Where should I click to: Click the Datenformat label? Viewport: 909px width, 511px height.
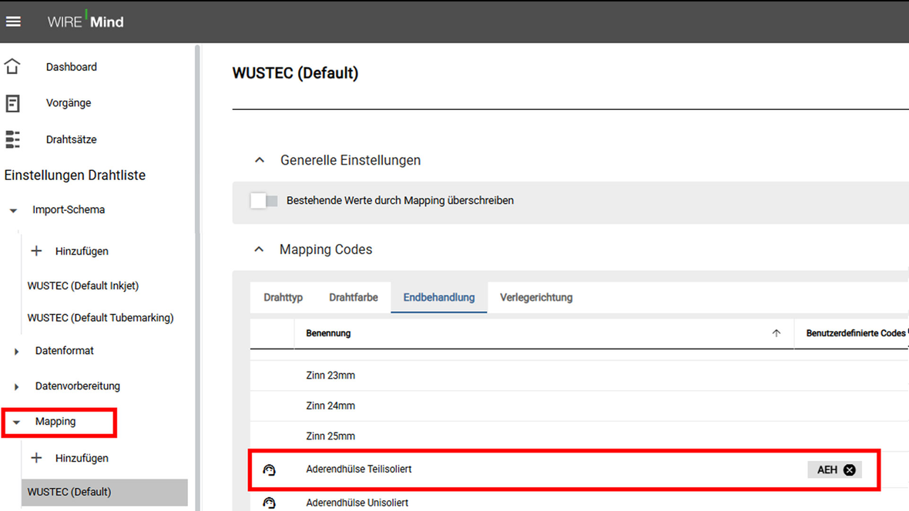tap(65, 350)
